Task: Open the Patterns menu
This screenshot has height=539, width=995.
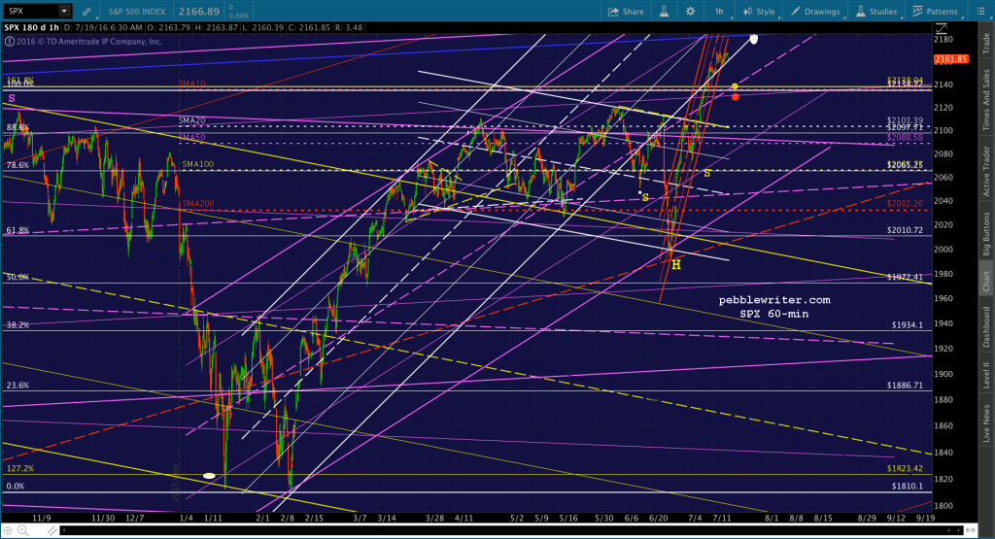Action: (x=936, y=12)
